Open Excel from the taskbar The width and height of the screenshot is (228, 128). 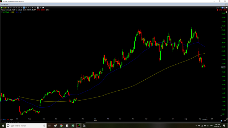[73, 126]
